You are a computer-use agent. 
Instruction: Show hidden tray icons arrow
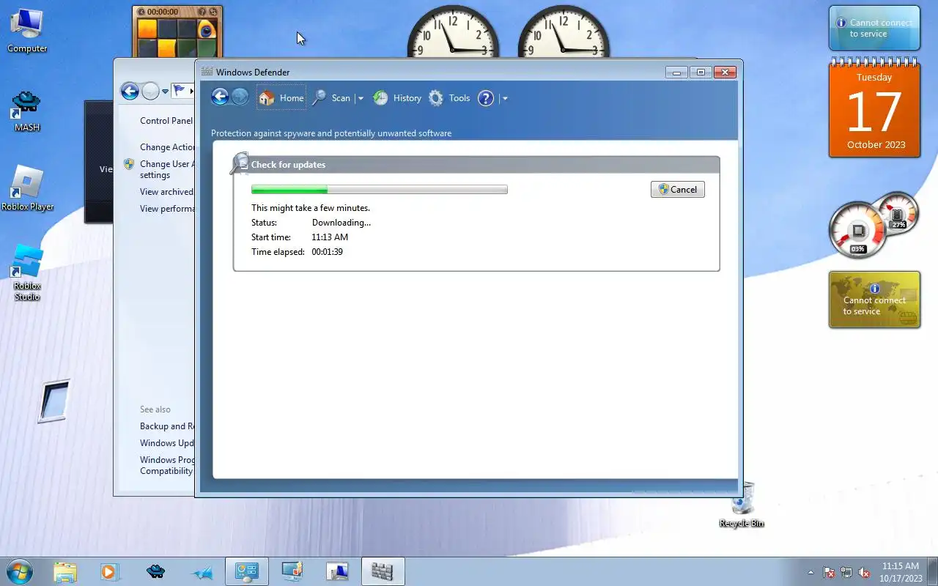(810, 572)
